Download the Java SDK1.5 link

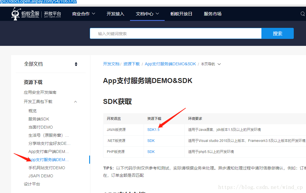pyautogui.click(x=153, y=130)
